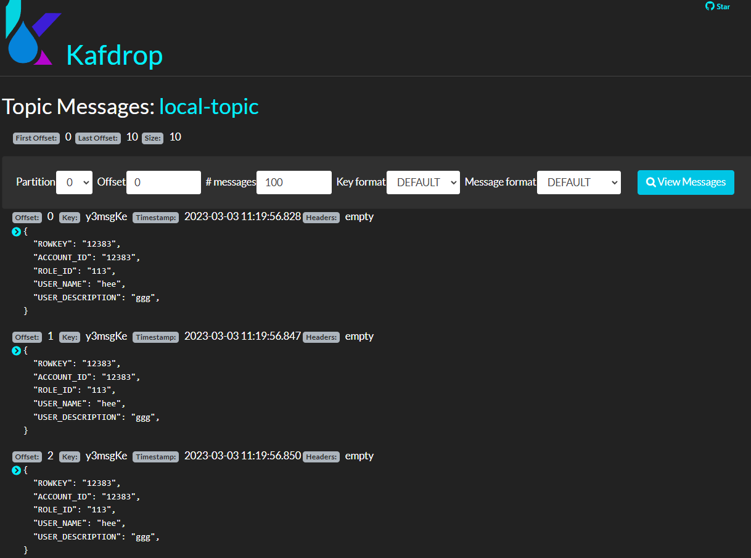The height and width of the screenshot is (558, 751).
Task: Click the ACCOUNT_ID line in offset 0 message
Action: coord(87,257)
